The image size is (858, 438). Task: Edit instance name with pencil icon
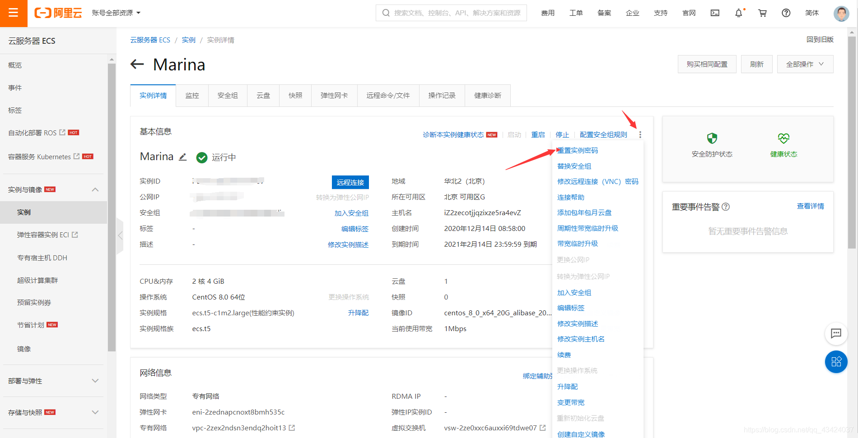[x=182, y=157]
